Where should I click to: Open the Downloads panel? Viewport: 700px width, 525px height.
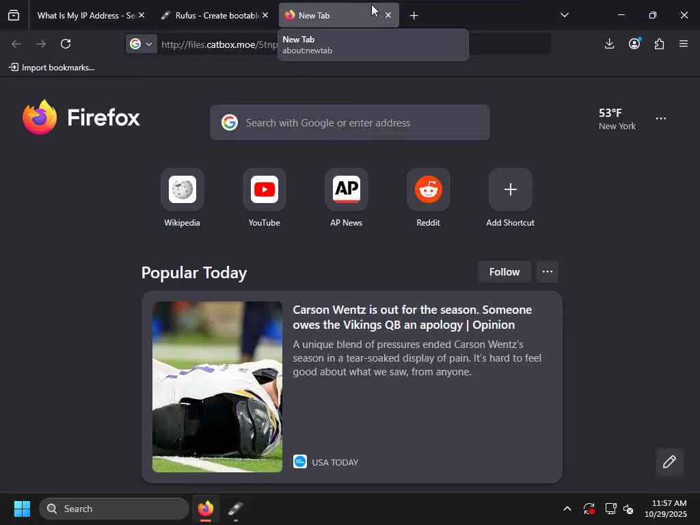click(x=609, y=44)
